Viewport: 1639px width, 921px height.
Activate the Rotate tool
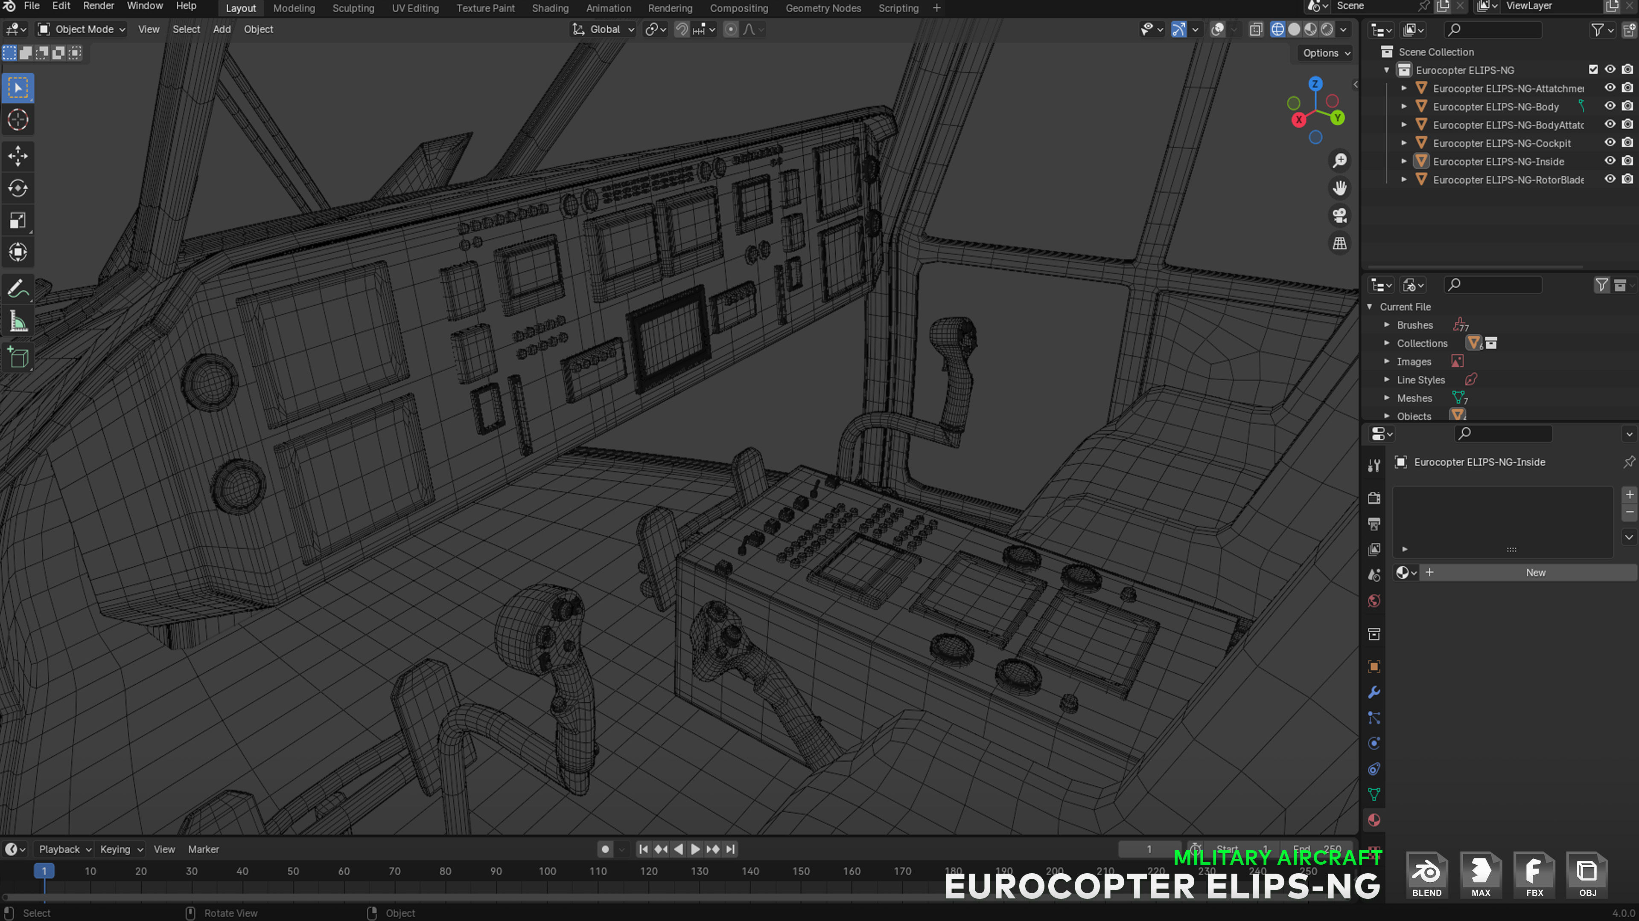(18, 188)
